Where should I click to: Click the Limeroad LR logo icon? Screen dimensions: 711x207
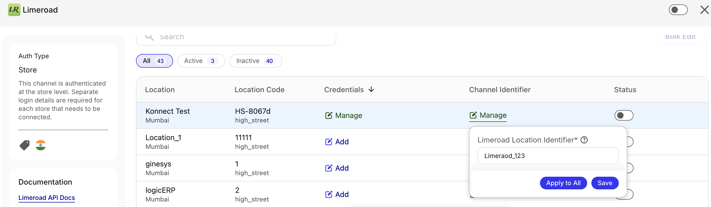14,10
